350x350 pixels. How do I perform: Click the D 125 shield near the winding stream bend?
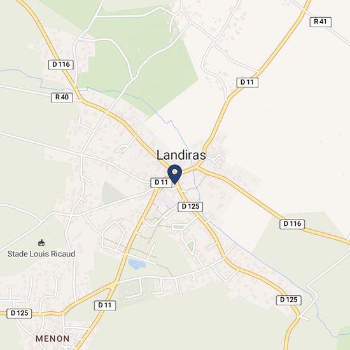pos(289,300)
